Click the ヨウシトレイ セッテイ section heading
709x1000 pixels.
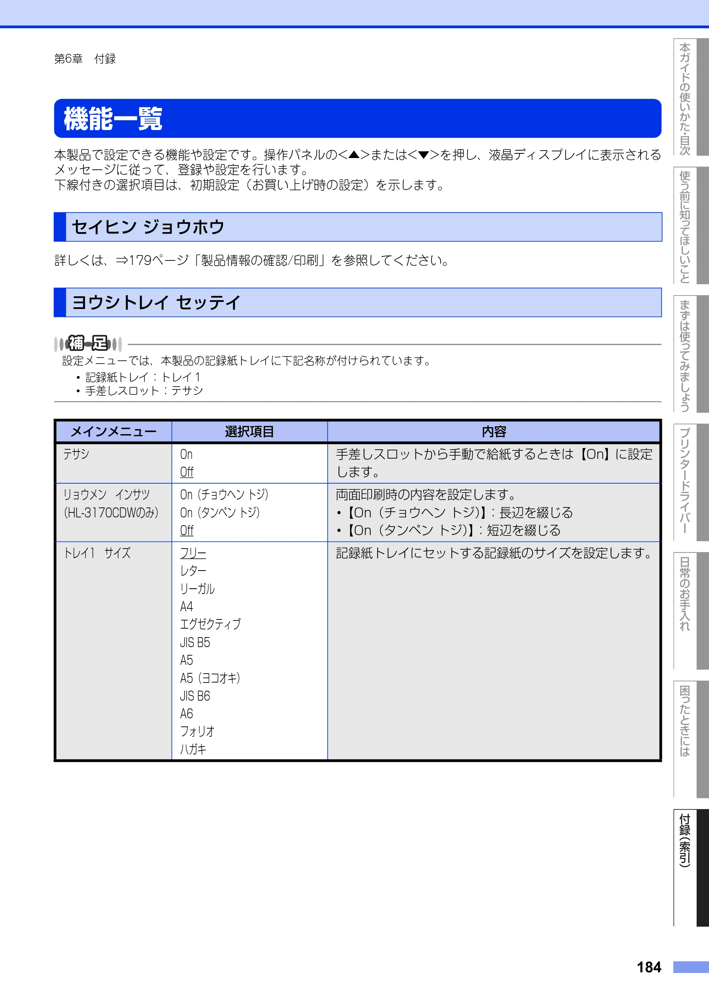coord(358,302)
